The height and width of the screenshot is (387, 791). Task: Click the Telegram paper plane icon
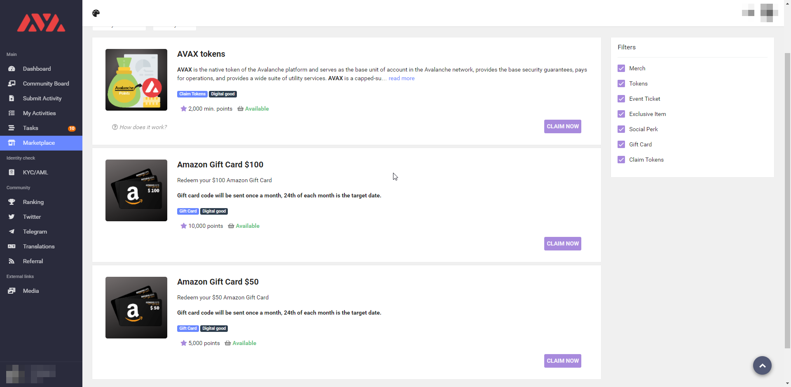click(x=12, y=232)
